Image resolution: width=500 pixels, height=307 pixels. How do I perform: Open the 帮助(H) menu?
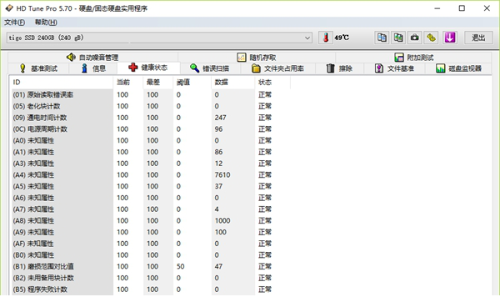click(x=46, y=23)
